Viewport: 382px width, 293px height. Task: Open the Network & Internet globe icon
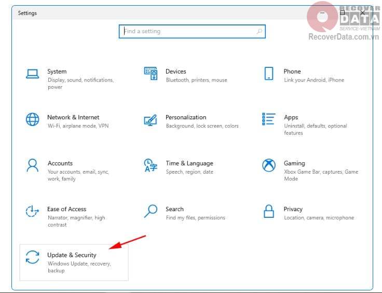click(32, 119)
